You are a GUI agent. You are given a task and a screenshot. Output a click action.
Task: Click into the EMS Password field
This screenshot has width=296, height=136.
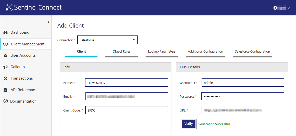tap(243, 96)
